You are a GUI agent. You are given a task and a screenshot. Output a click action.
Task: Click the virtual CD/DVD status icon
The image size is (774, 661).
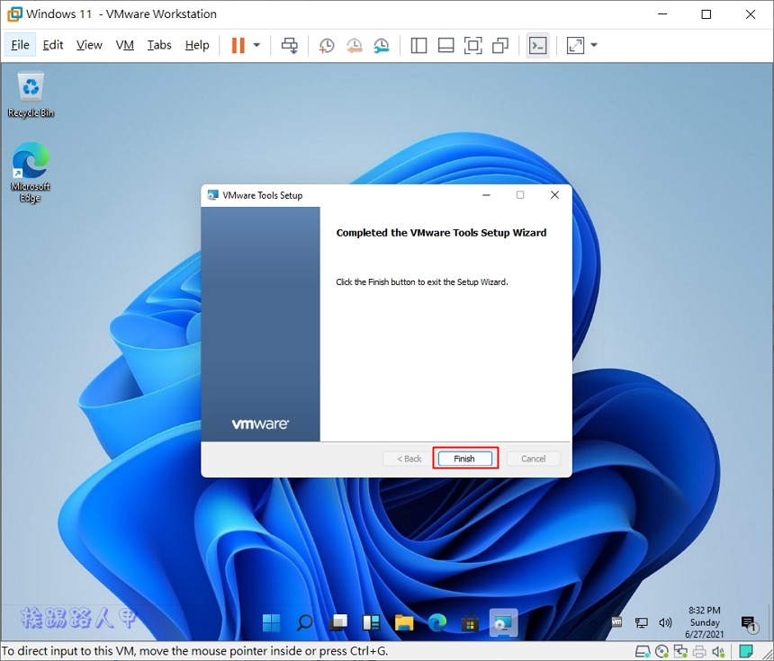pos(661,651)
